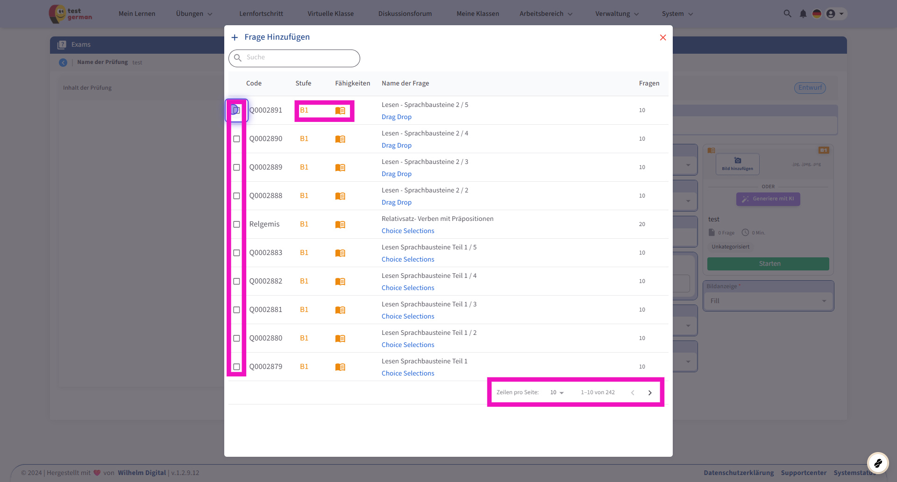Click the Drag Drop link for Q0002889
The height and width of the screenshot is (482, 897).
[x=396, y=174]
